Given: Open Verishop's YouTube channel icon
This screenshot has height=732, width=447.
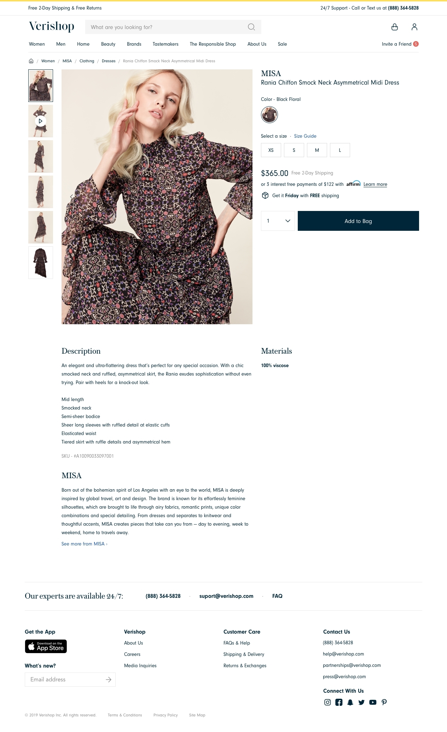Looking at the screenshot, I should point(373,702).
